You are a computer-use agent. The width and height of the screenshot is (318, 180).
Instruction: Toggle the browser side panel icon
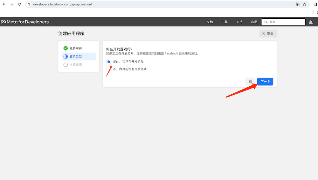(315, 4)
